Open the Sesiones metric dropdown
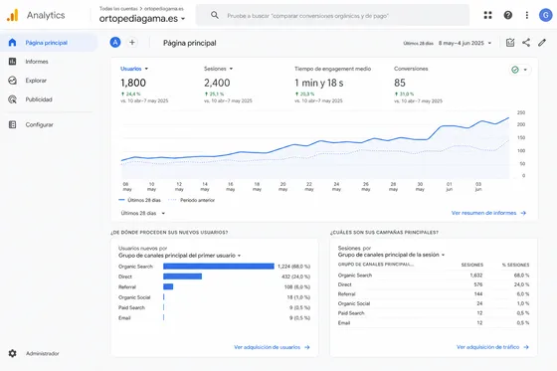Screen dimensions: 557x371 click(x=218, y=69)
